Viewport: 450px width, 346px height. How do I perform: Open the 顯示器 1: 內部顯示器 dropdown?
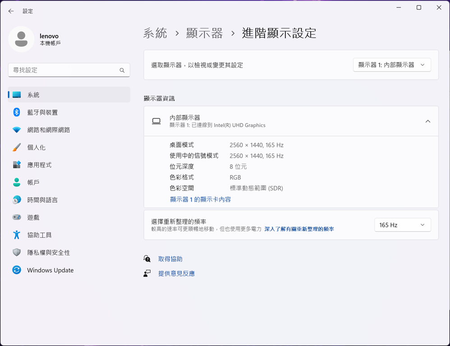(x=391, y=65)
